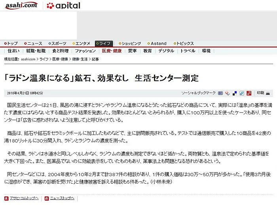The width and height of the screenshot is (277, 205).
Task: Open the ニュース tab
Action: 32,44
